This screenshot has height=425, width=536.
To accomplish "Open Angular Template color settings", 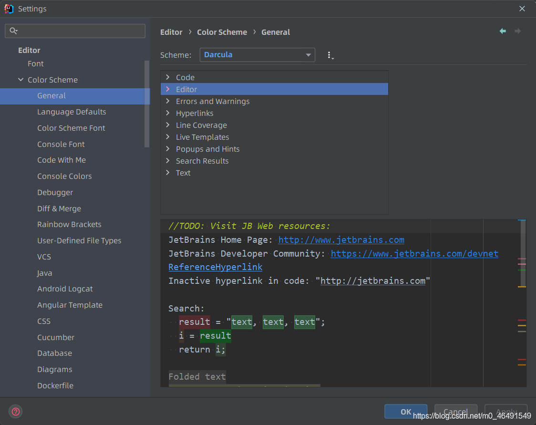I will point(70,305).
